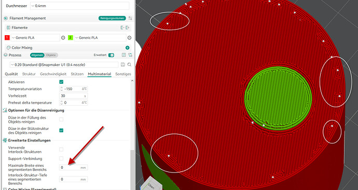Remove the first Generic PLA filament
The image size is (358, 190).
point(63,38)
